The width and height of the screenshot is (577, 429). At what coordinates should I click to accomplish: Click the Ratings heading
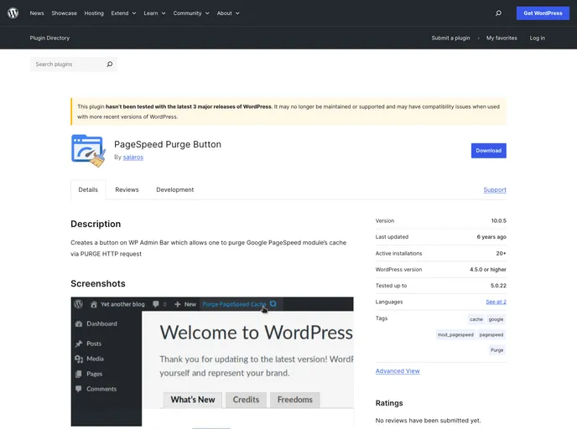pyautogui.click(x=389, y=403)
